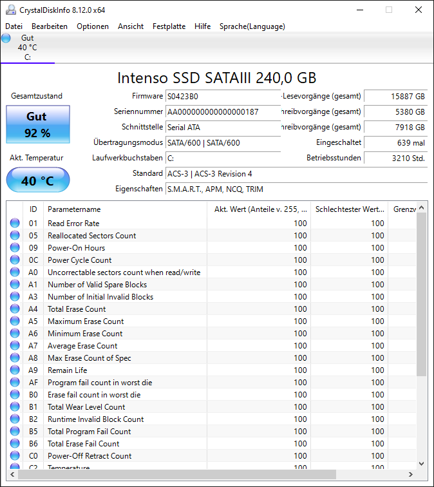The image size is (434, 487).
Task: Click the Schlechtester Wert column header
Action: (x=350, y=209)
